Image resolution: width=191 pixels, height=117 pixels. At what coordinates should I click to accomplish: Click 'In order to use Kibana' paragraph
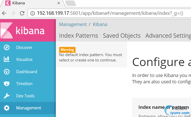coord(162,79)
